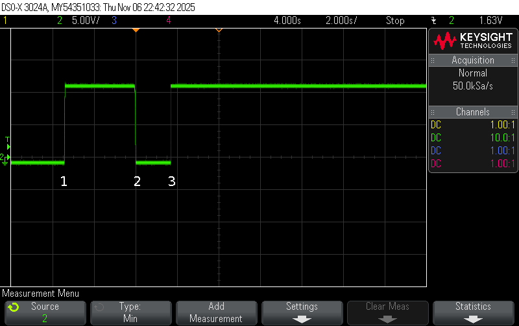519x326 pixels.
Task: Click channel 3 DC 1.00:1 row
Action: [x=473, y=150]
